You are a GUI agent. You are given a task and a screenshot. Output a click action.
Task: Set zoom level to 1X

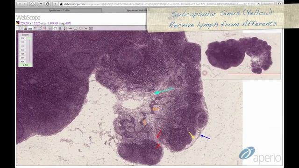coord(22,42)
